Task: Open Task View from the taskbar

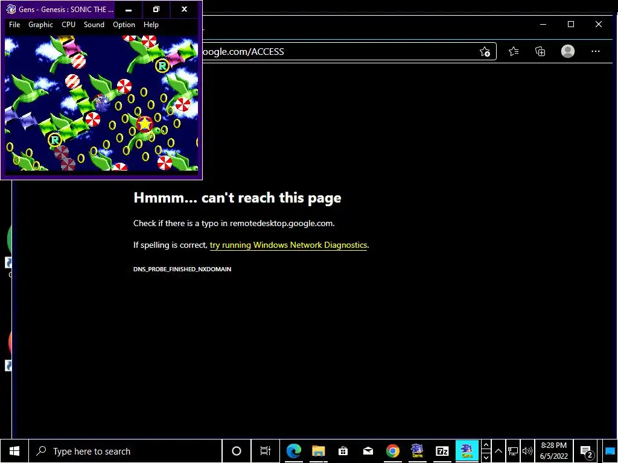Action: click(x=266, y=451)
